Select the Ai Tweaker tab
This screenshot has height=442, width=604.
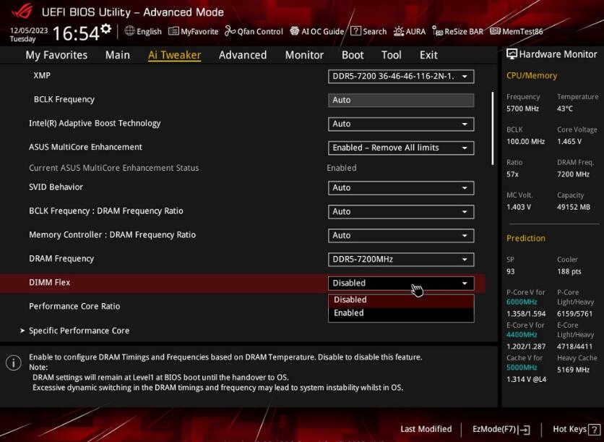[175, 55]
